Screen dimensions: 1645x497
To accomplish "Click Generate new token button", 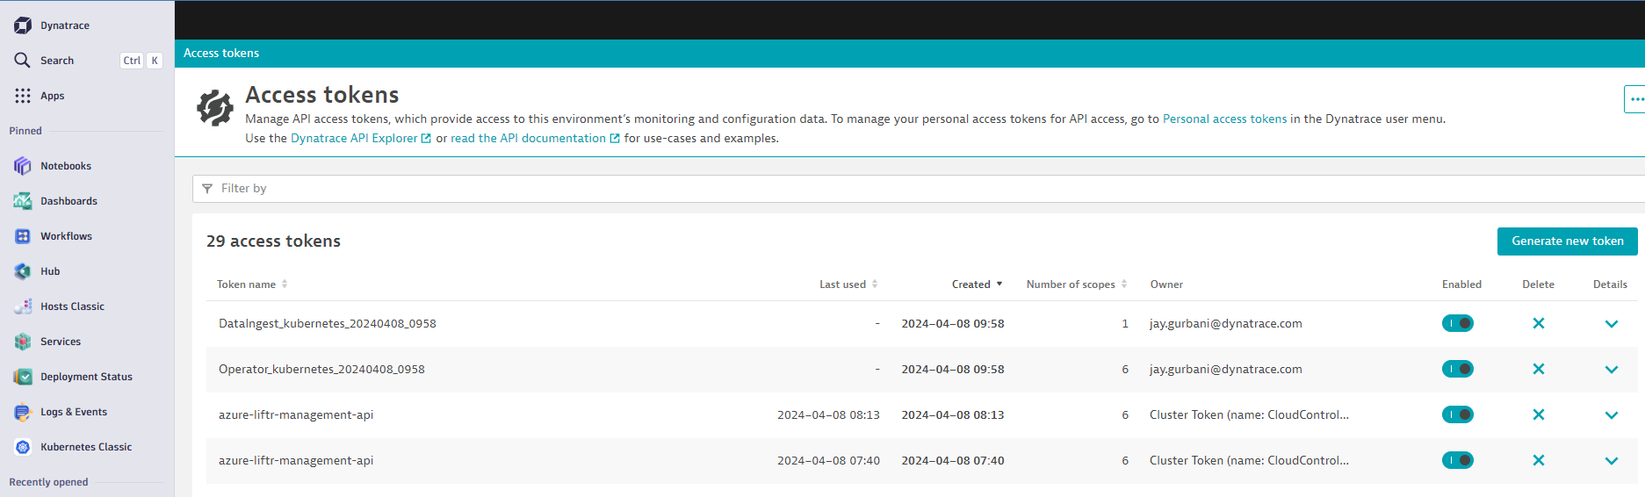I will [x=1567, y=241].
